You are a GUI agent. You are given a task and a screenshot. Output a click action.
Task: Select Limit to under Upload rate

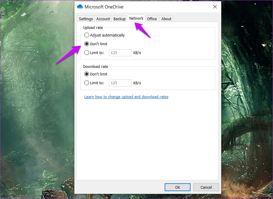pyautogui.click(x=94, y=53)
